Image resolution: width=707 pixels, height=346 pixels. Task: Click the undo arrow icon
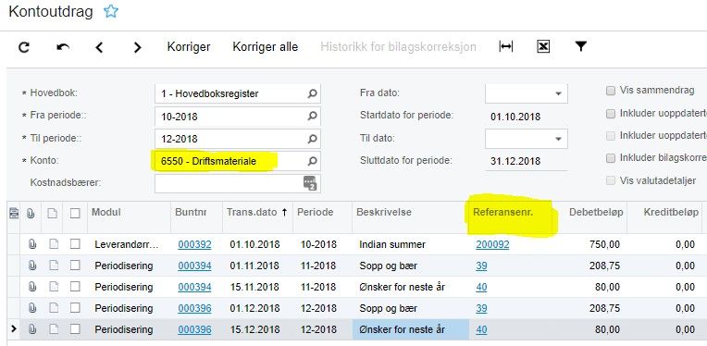[63, 47]
